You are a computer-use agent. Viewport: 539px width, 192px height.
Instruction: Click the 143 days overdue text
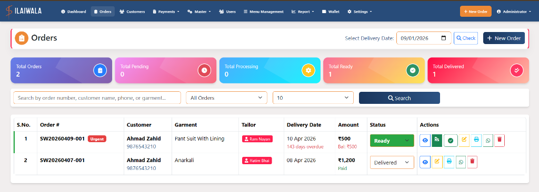[305, 147]
